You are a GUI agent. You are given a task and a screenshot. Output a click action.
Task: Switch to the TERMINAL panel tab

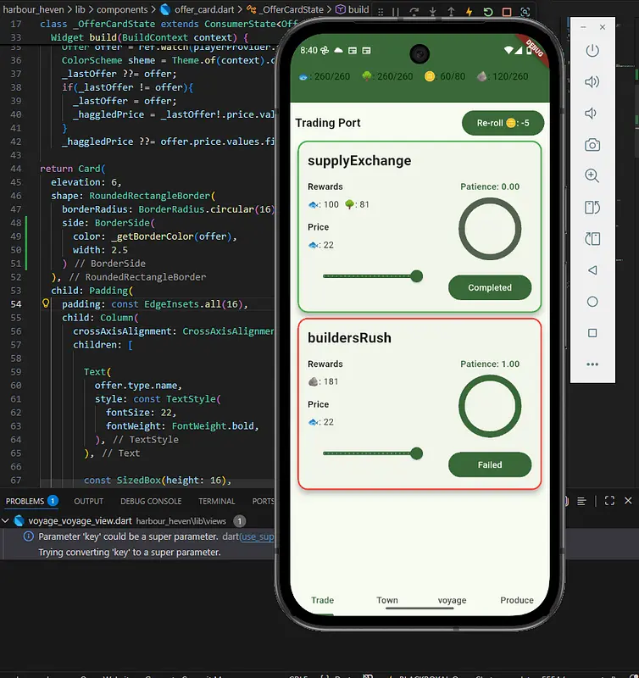[x=217, y=501]
